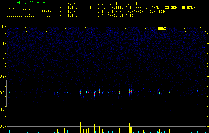Click the 0.8 kHz axis label
Screen dimensions: 209x133
pos(3,93)
